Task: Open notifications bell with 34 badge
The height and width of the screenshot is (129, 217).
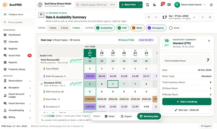Action: coord(162,5)
